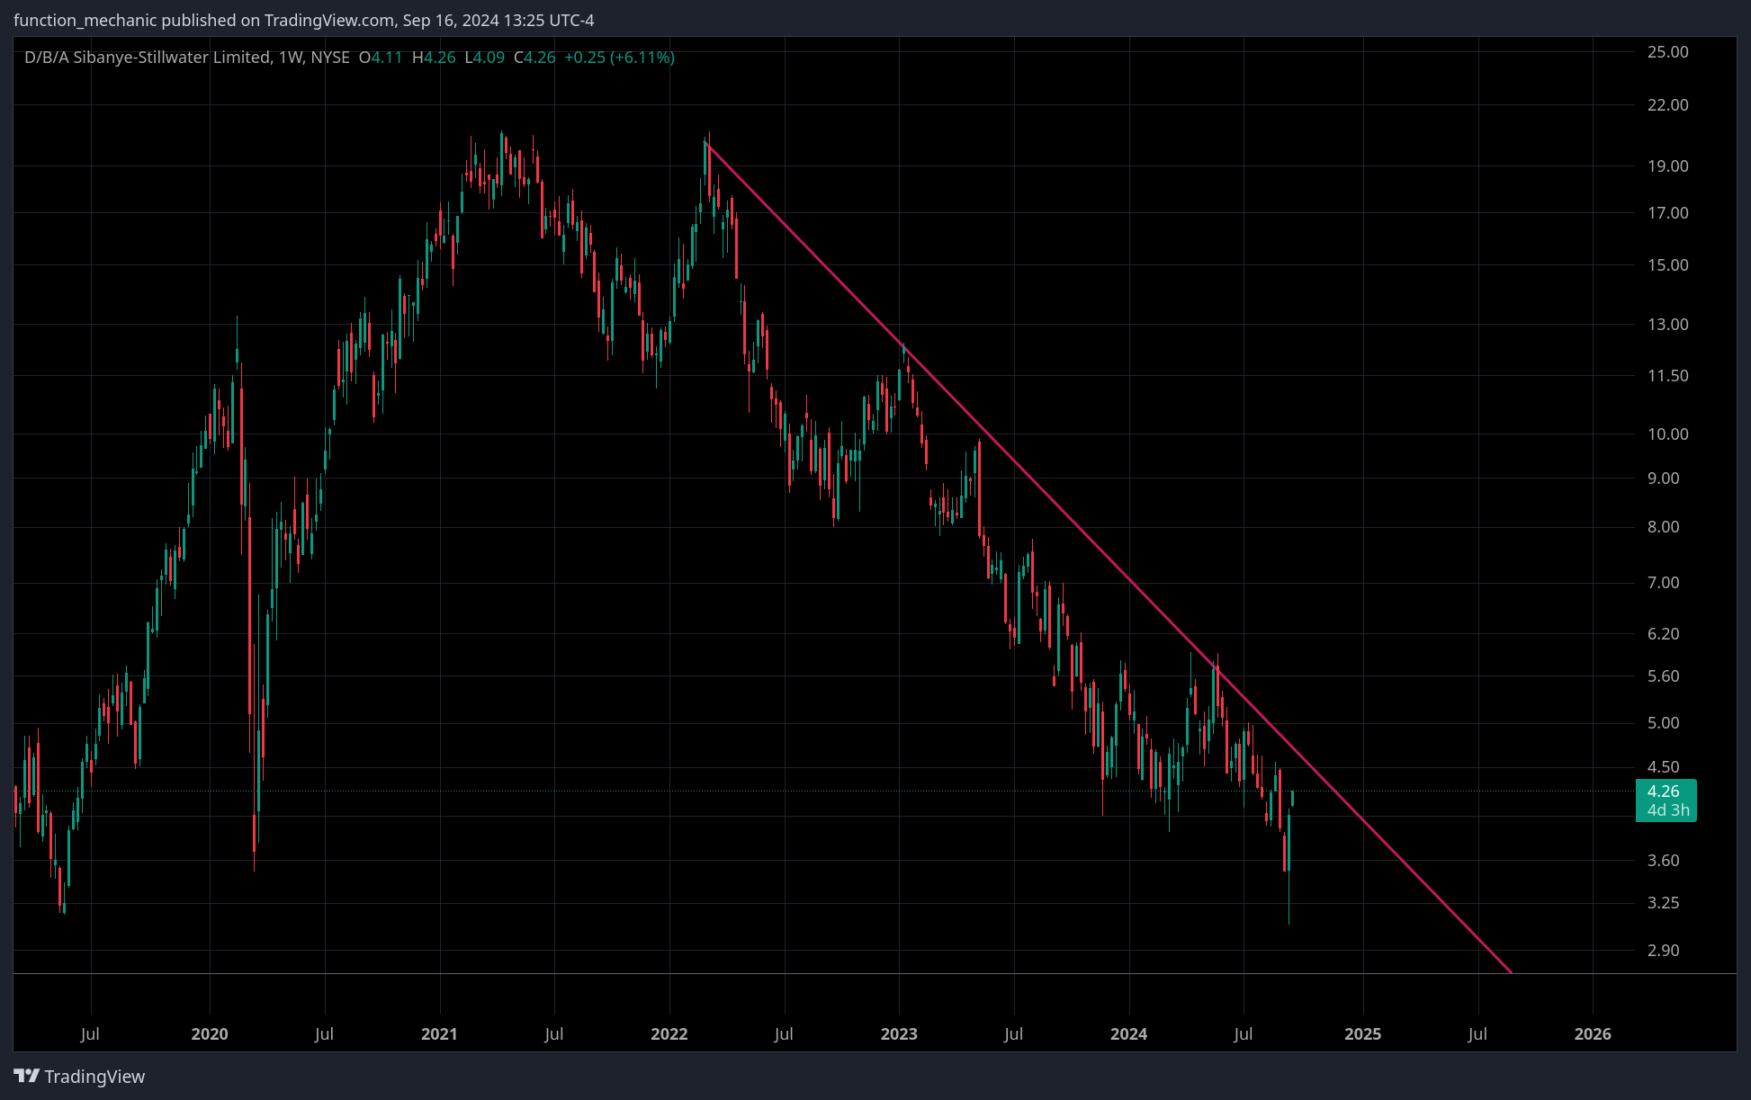
Task: Click the high value H4.26
Action: point(434,58)
